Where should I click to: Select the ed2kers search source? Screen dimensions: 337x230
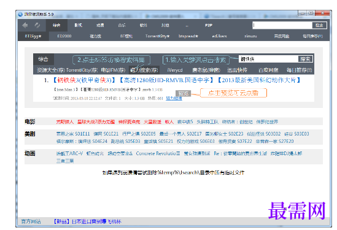coord(219,36)
